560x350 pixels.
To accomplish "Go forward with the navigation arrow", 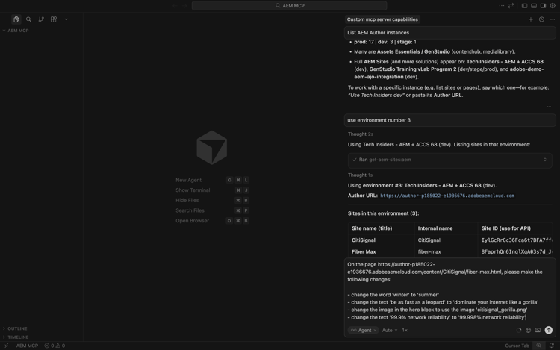I will [x=184, y=6].
